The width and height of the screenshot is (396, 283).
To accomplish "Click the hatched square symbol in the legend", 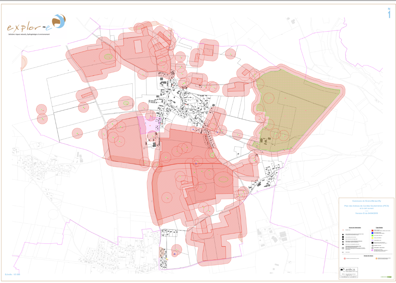I will pos(343,247).
